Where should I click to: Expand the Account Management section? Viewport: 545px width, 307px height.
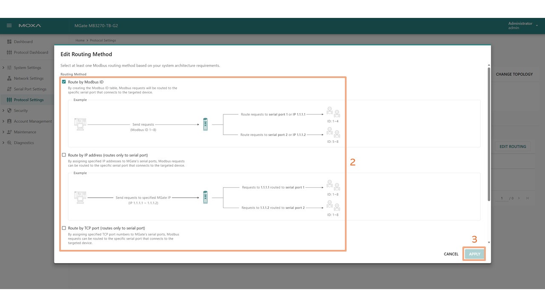3,122
